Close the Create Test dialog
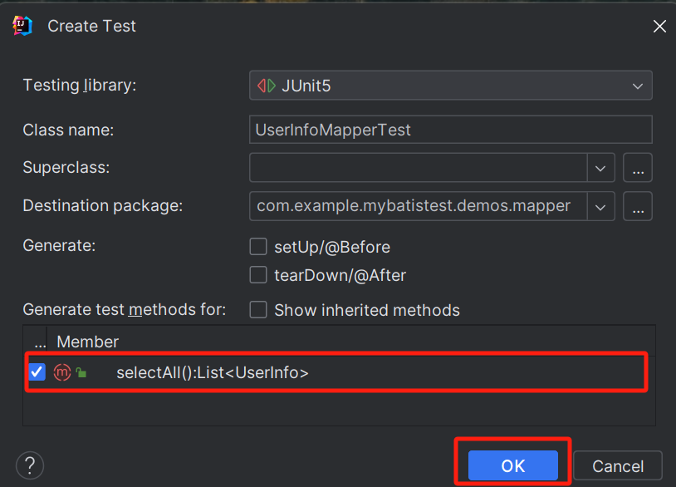Viewport: 676px width, 487px height. [x=659, y=27]
